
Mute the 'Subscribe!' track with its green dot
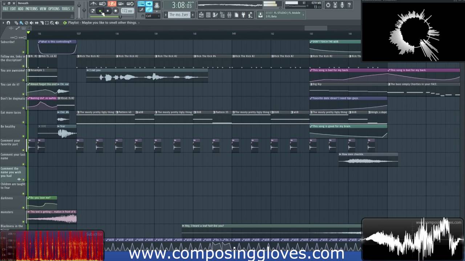(x=24, y=52)
